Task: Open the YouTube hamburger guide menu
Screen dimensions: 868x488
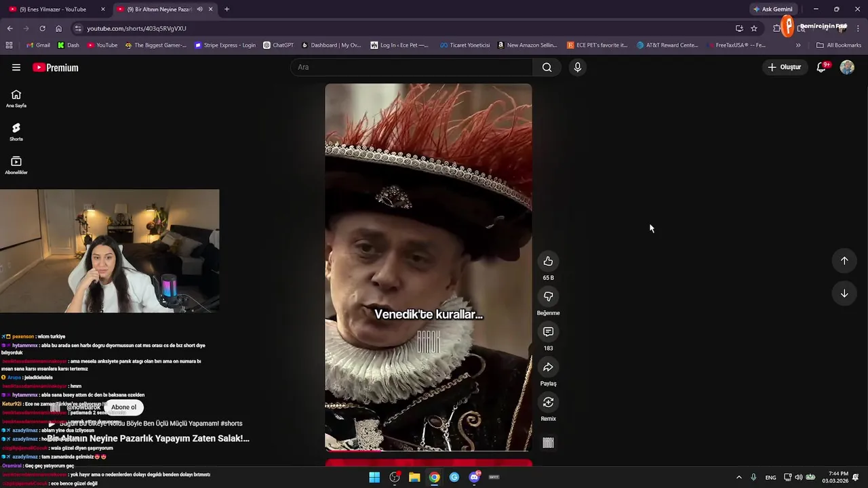Action: (x=16, y=67)
